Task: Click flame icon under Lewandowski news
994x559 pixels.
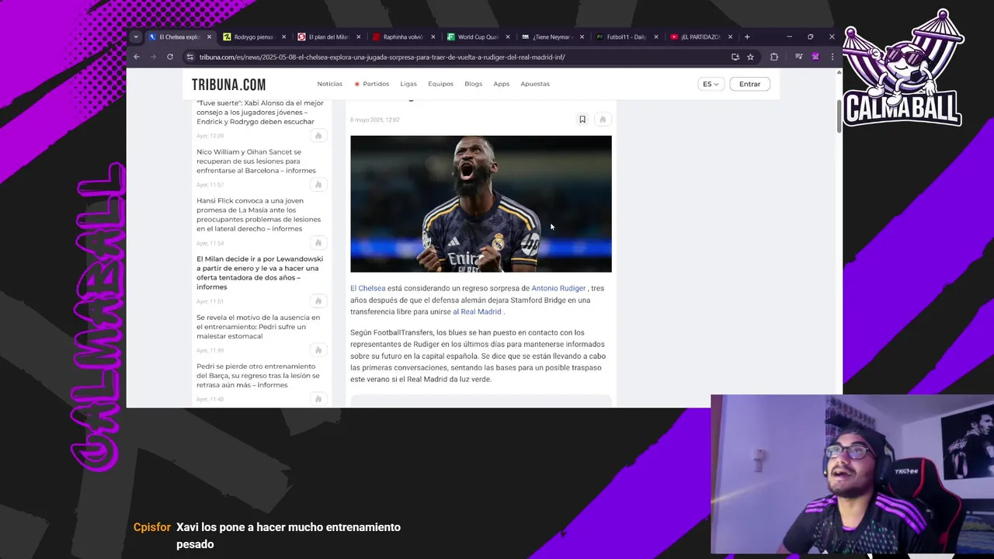Action: pos(318,301)
